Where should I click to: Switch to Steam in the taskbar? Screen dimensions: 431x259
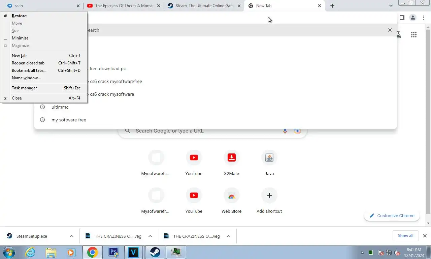[x=155, y=252]
